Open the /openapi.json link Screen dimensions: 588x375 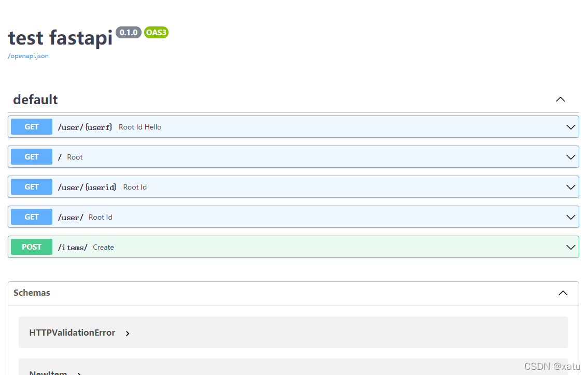28,56
